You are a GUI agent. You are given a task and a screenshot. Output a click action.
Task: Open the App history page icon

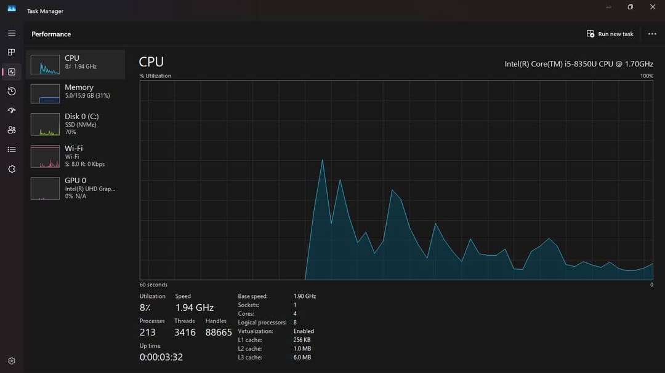(x=12, y=91)
